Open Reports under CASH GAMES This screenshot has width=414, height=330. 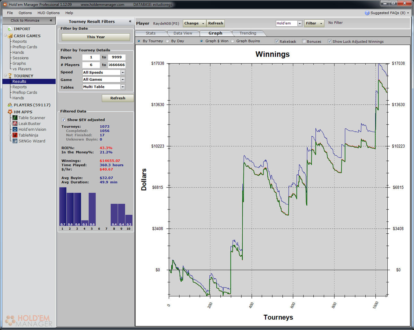point(20,41)
